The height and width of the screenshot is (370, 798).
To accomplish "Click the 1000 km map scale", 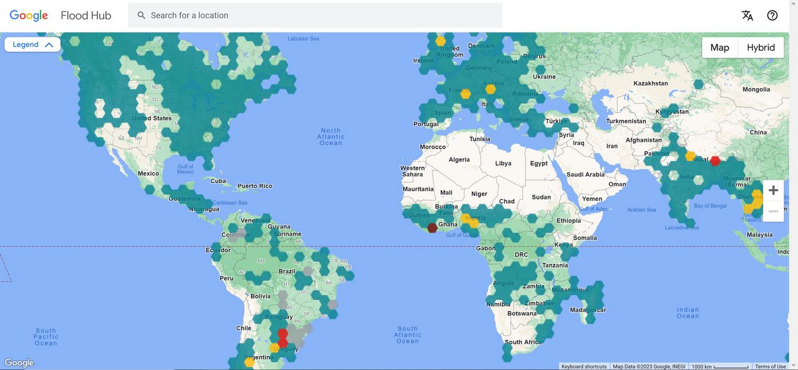I will [x=719, y=367].
